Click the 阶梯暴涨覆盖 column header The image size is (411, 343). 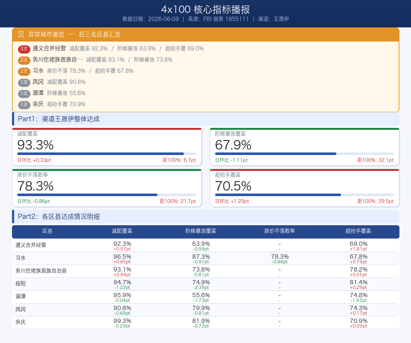pos(201,231)
